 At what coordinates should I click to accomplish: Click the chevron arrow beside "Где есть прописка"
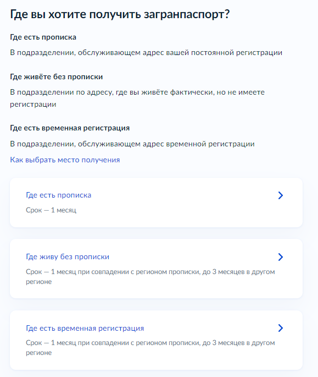point(281,195)
